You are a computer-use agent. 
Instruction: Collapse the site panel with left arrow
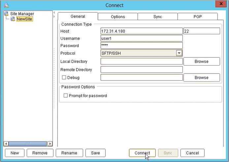tap(54, 13)
